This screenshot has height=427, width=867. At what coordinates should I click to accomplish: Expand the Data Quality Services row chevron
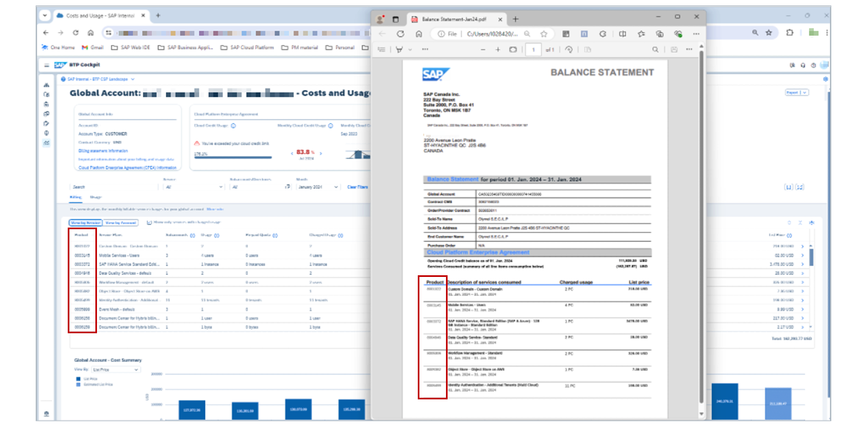[803, 273]
